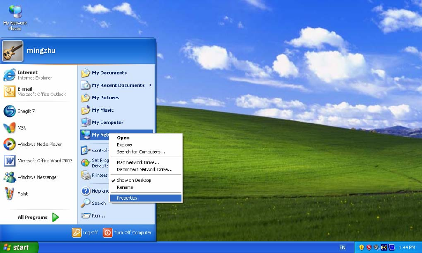Expand My Recent Documents submenu arrow
The width and height of the screenshot is (422, 253).
(x=151, y=85)
